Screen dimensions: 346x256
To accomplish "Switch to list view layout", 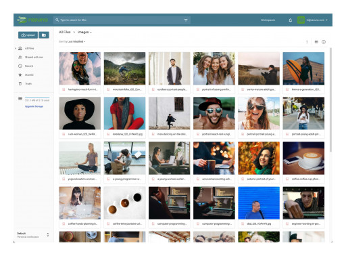I will point(316,42).
